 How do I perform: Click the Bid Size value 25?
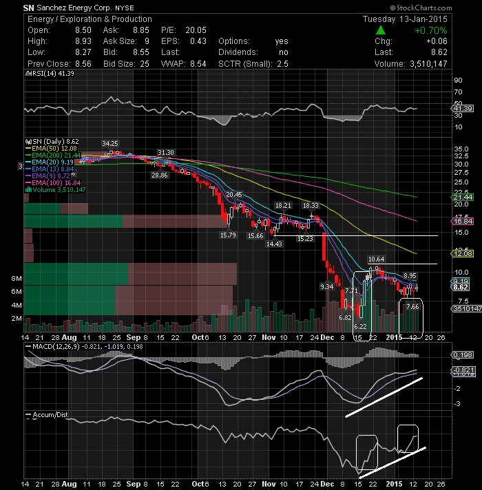[x=145, y=64]
